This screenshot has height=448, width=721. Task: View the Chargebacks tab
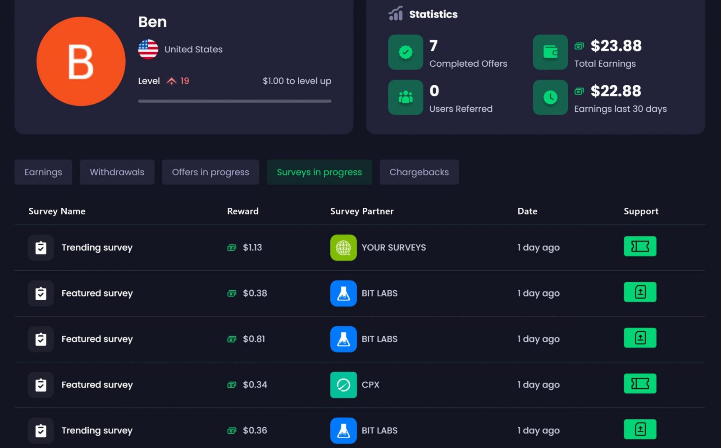(x=419, y=172)
